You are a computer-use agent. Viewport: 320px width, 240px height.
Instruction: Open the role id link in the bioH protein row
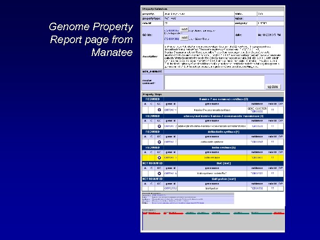pyautogui.click(x=272, y=188)
